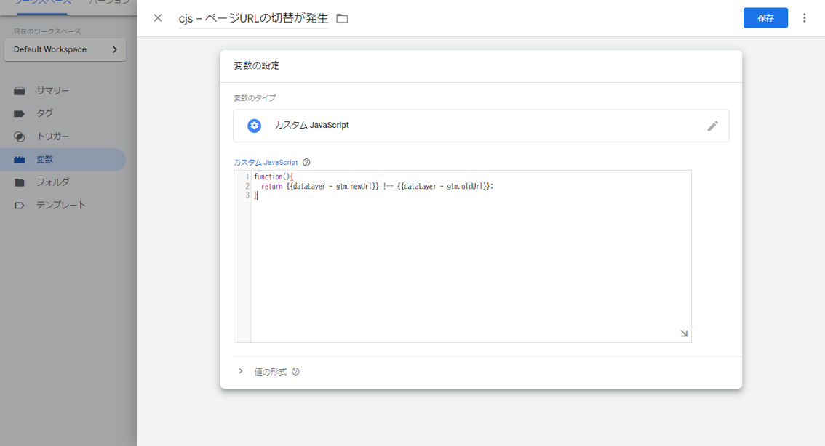Screen dimensions: 825x446
Task: Select トリガー in the sidebar
Action: [52, 137]
